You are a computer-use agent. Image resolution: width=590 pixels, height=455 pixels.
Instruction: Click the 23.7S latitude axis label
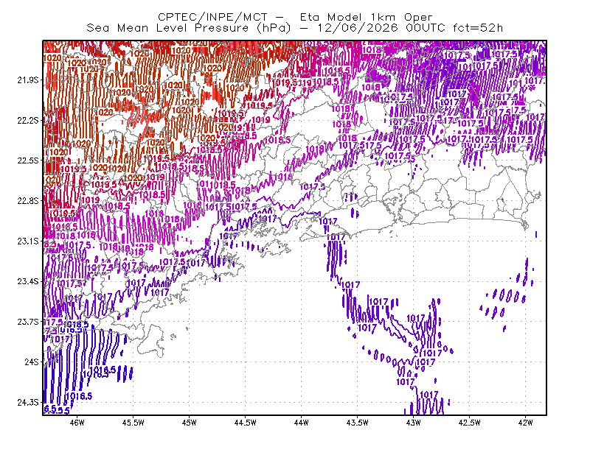coord(28,322)
